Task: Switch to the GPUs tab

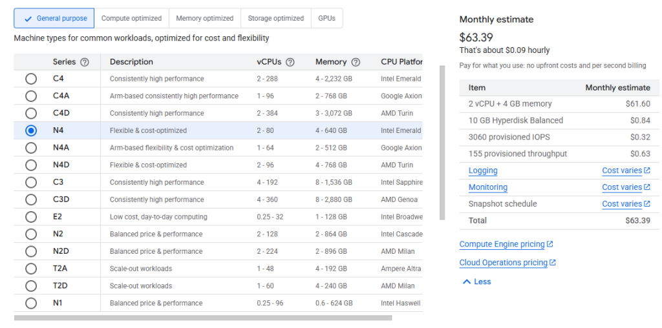Action: click(326, 19)
